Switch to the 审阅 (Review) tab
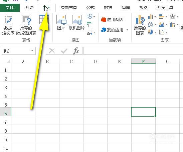Screen dimensions: 183x152 [126, 8]
